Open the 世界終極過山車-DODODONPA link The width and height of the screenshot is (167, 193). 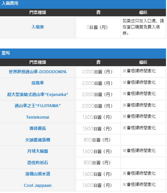click(38, 72)
